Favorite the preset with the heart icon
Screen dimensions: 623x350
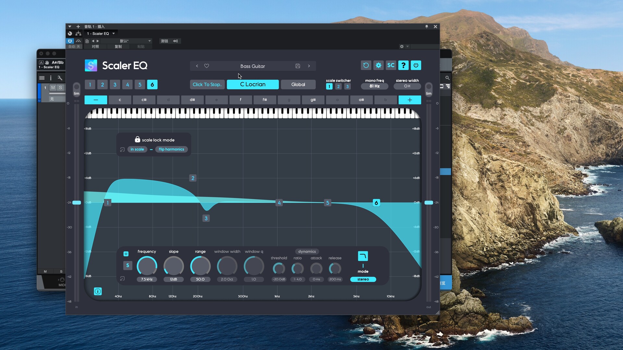(206, 66)
